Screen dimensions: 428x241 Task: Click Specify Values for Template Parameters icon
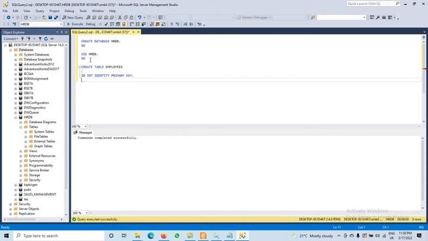coord(199,24)
